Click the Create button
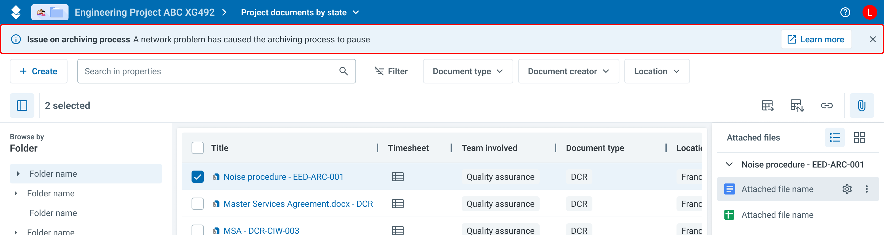Viewport: 884px width, 235px height. pos(38,71)
